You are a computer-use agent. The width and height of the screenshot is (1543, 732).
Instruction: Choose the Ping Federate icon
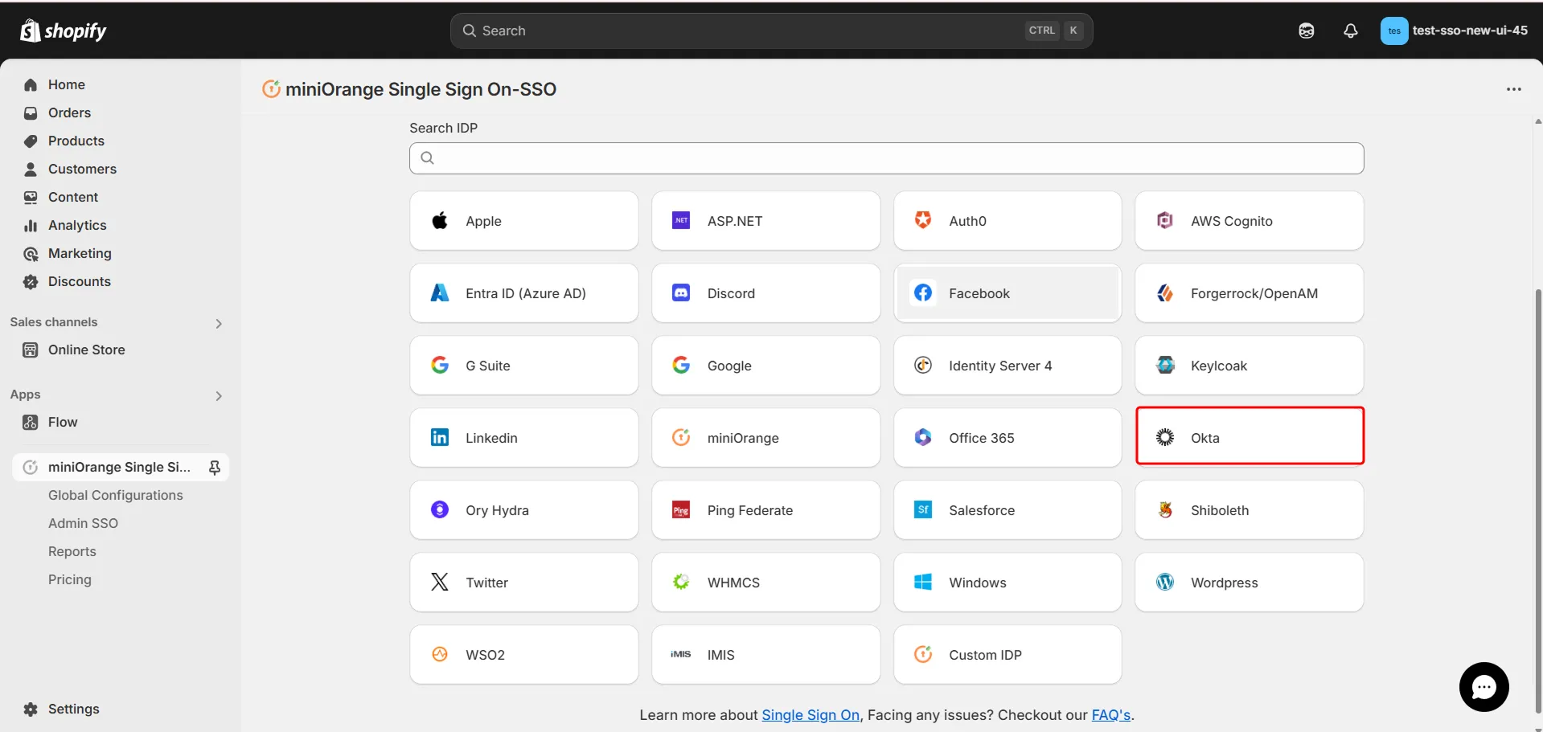[681, 509]
